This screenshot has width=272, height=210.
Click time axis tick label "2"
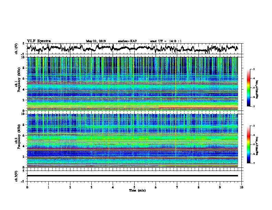point(70,187)
